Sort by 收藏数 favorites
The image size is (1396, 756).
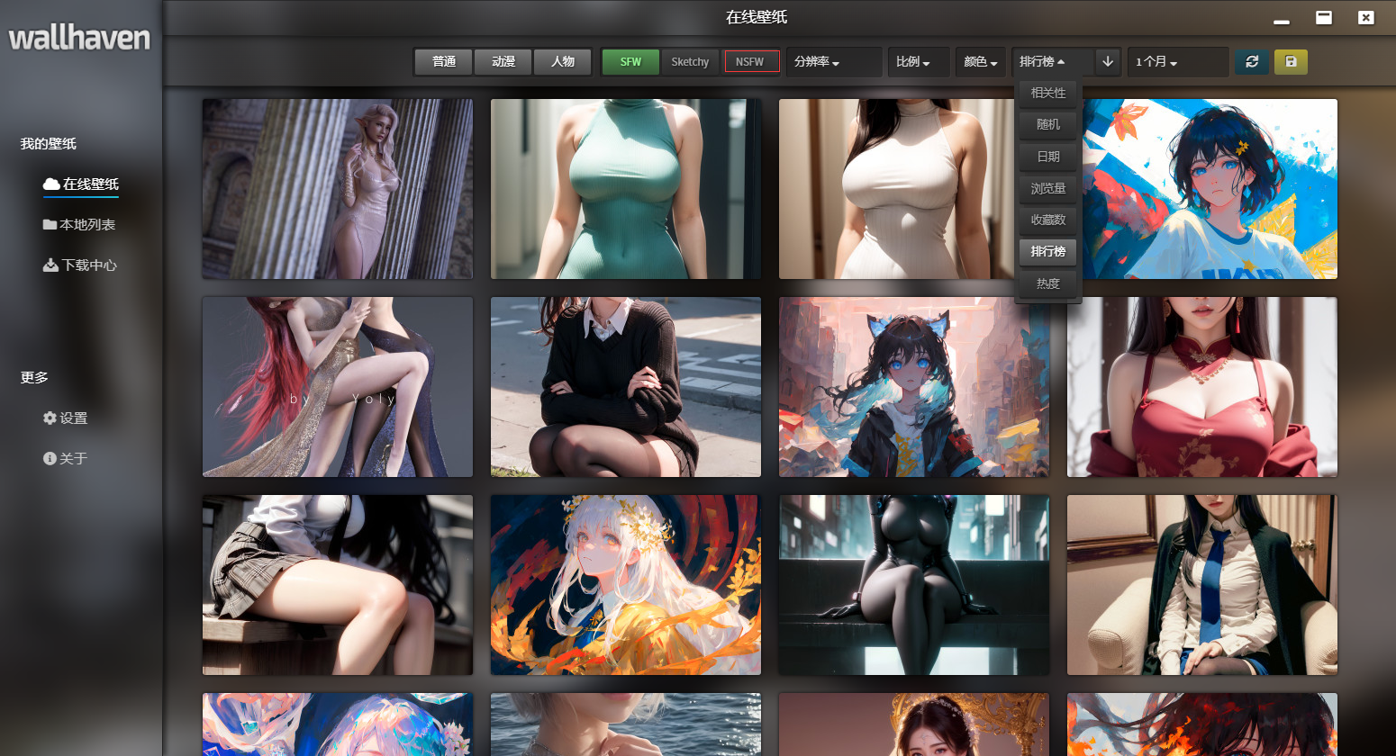[x=1048, y=220]
